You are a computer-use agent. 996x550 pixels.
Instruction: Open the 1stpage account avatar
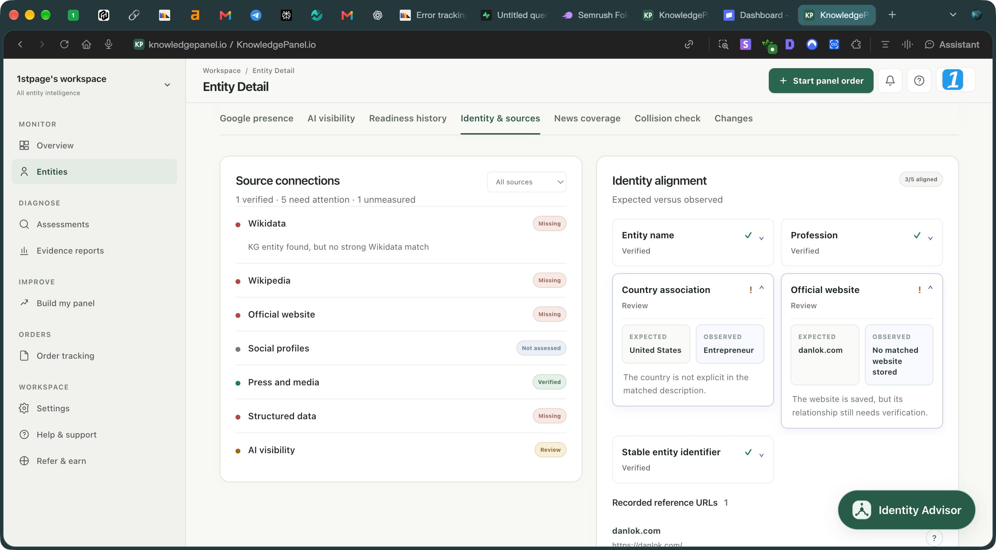click(x=952, y=80)
